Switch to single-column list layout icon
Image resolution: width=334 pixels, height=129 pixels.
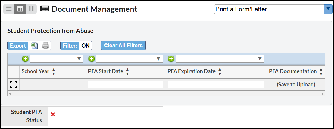(9, 9)
